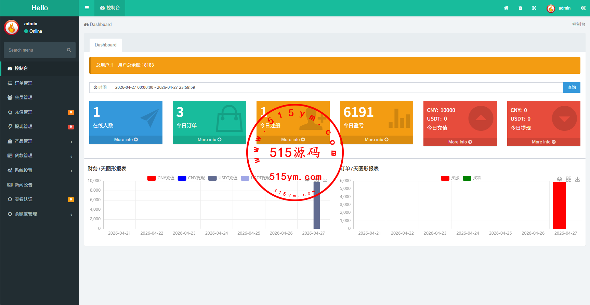
Task: Select the Dashboard tab
Action: tap(105, 45)
